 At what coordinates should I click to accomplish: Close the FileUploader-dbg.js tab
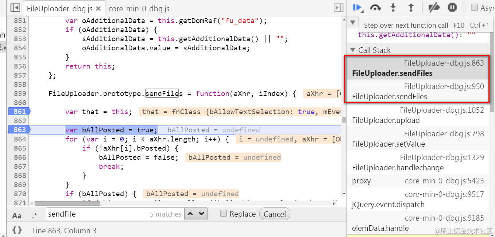[x=98, y=8]
